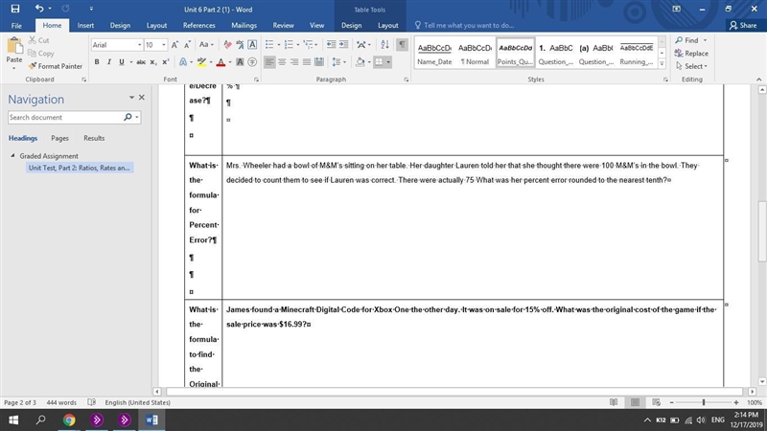Viewport: 767px width, 431px height.
Task: Click the 444 words count
Action: (61, 402)
